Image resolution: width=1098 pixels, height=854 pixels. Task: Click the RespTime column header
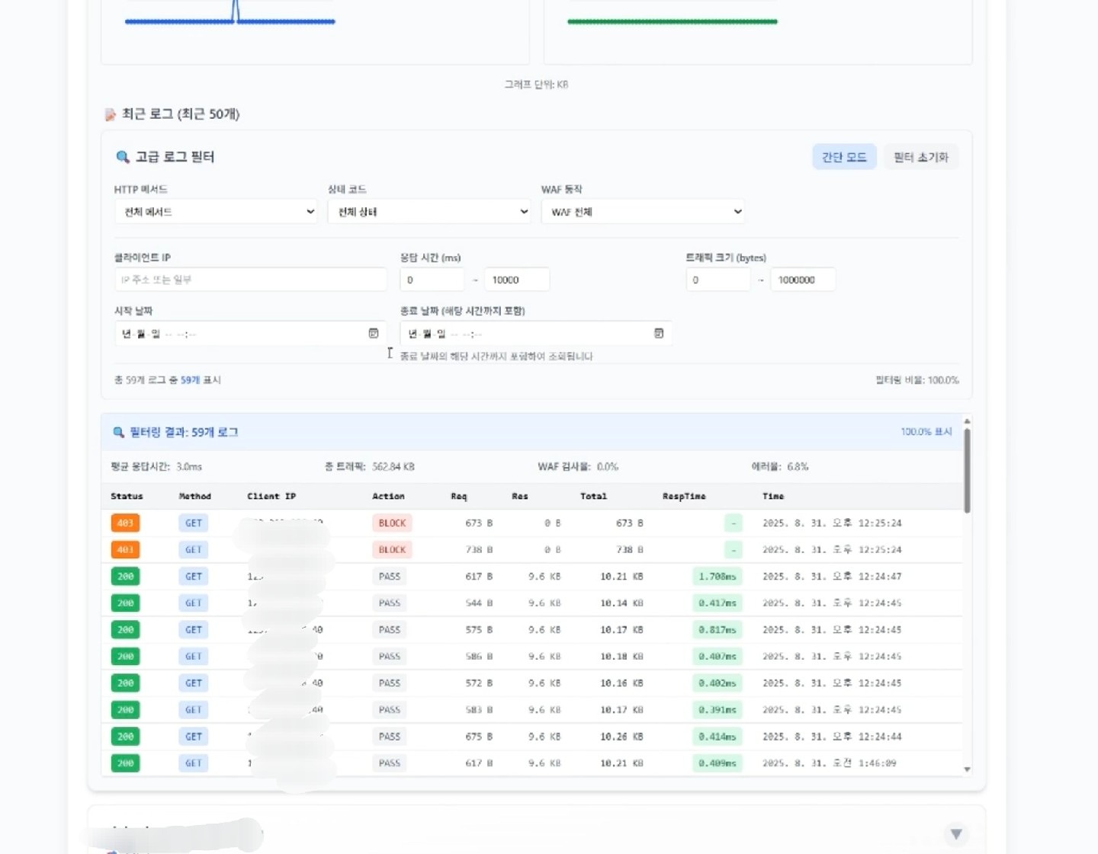click(x=683, y=497)
